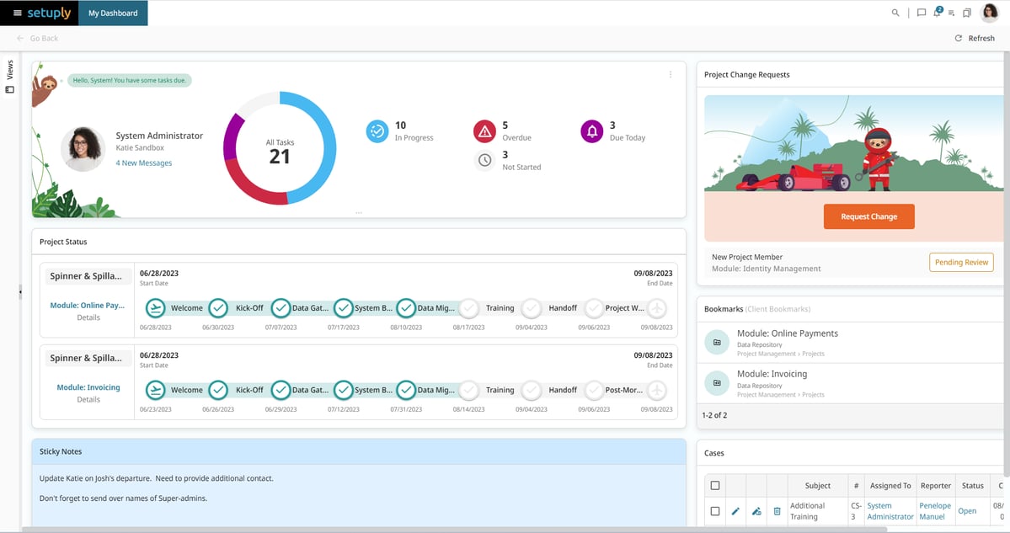Delete the Additional Training case via trash icon
This screenshot has height=533, width=1010.
click(777, 511)
